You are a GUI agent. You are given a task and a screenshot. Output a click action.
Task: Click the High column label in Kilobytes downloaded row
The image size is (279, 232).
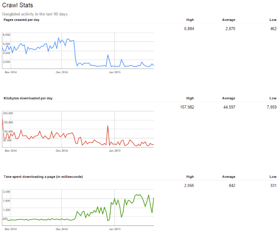(190, 98)
